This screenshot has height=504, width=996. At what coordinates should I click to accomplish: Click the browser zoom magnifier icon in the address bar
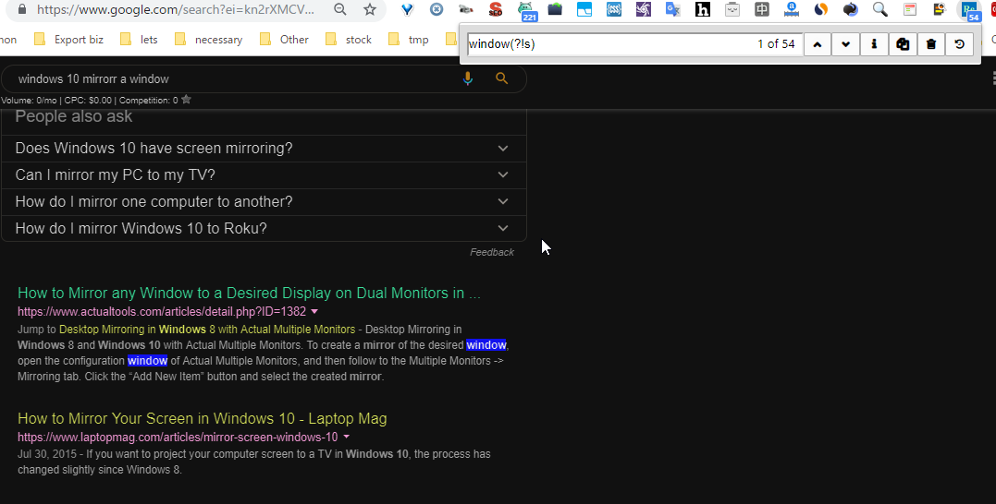340,10
